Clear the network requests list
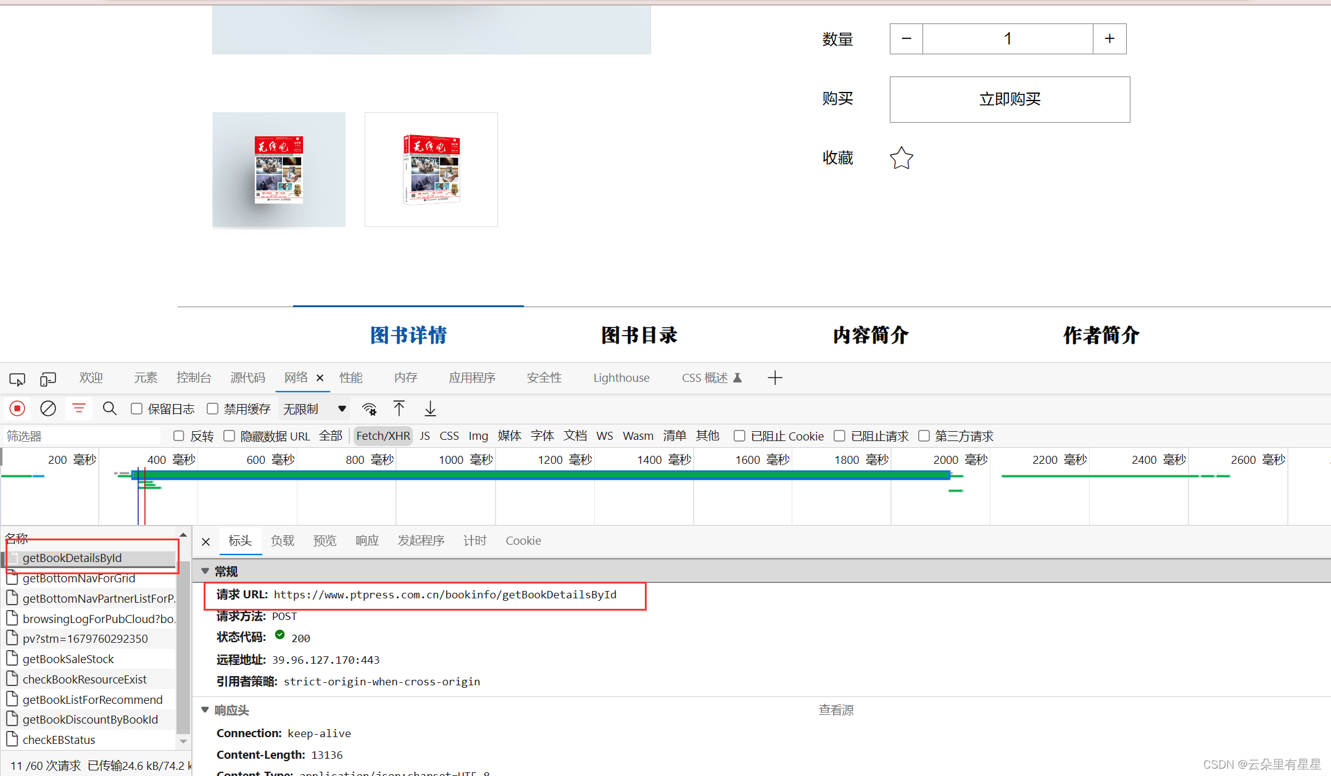 (48, 408)
